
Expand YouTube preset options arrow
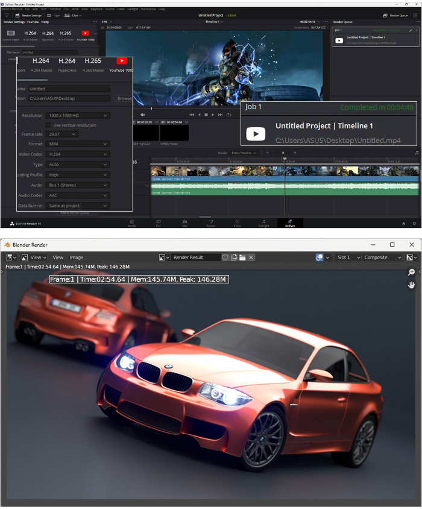[x=95, y=33]
